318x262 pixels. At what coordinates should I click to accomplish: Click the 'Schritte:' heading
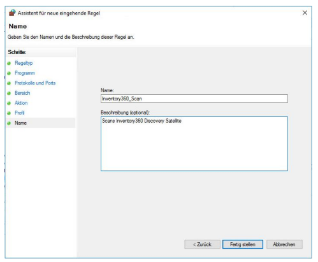[17, 52]
